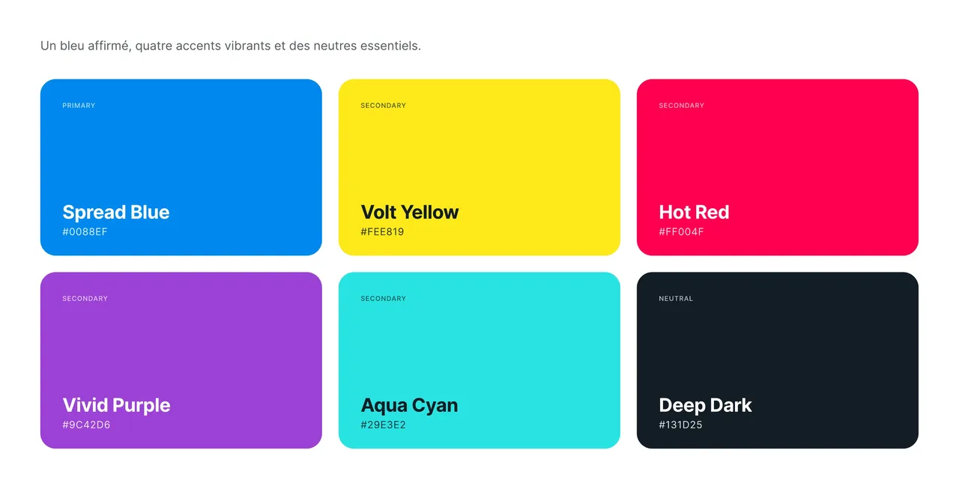
Task: Click the PRIMARY label on blue card
Action: [x=79, y=106]
